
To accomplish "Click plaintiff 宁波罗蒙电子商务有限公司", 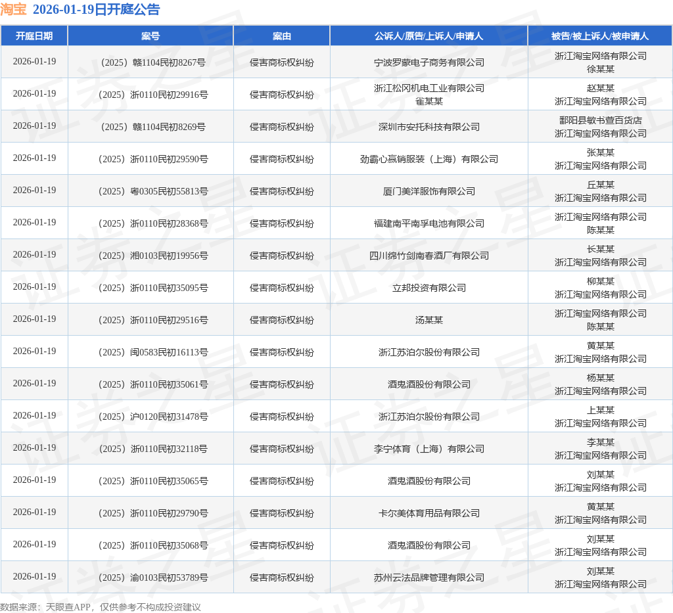I will [429, 62].
